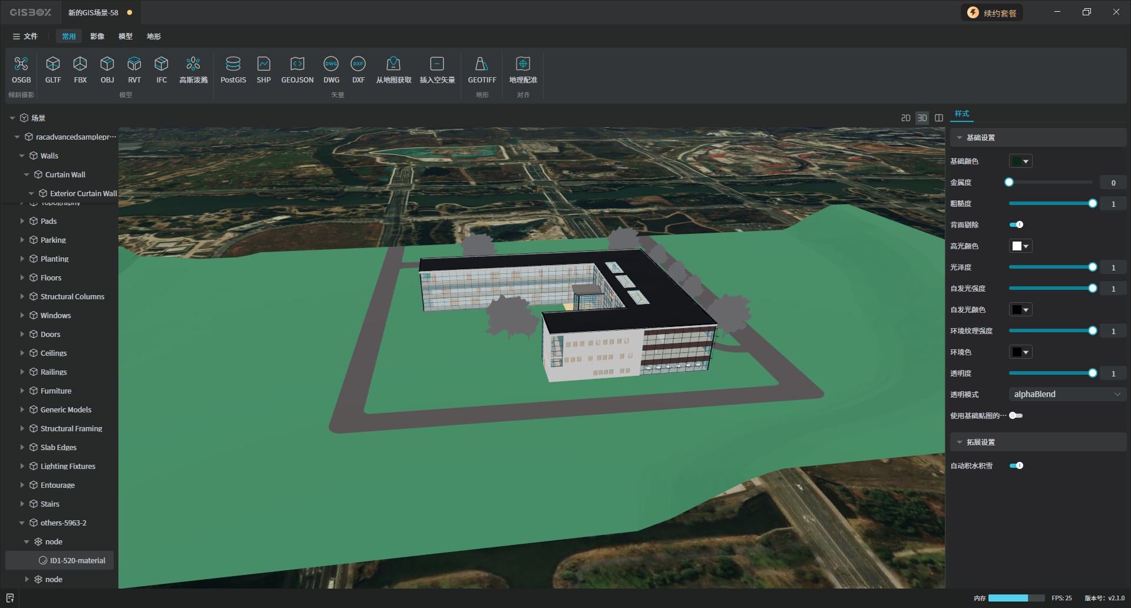This screenshot has width=1131, height=608.
Task: Click the 续约套餐 button
Action: 993,13
